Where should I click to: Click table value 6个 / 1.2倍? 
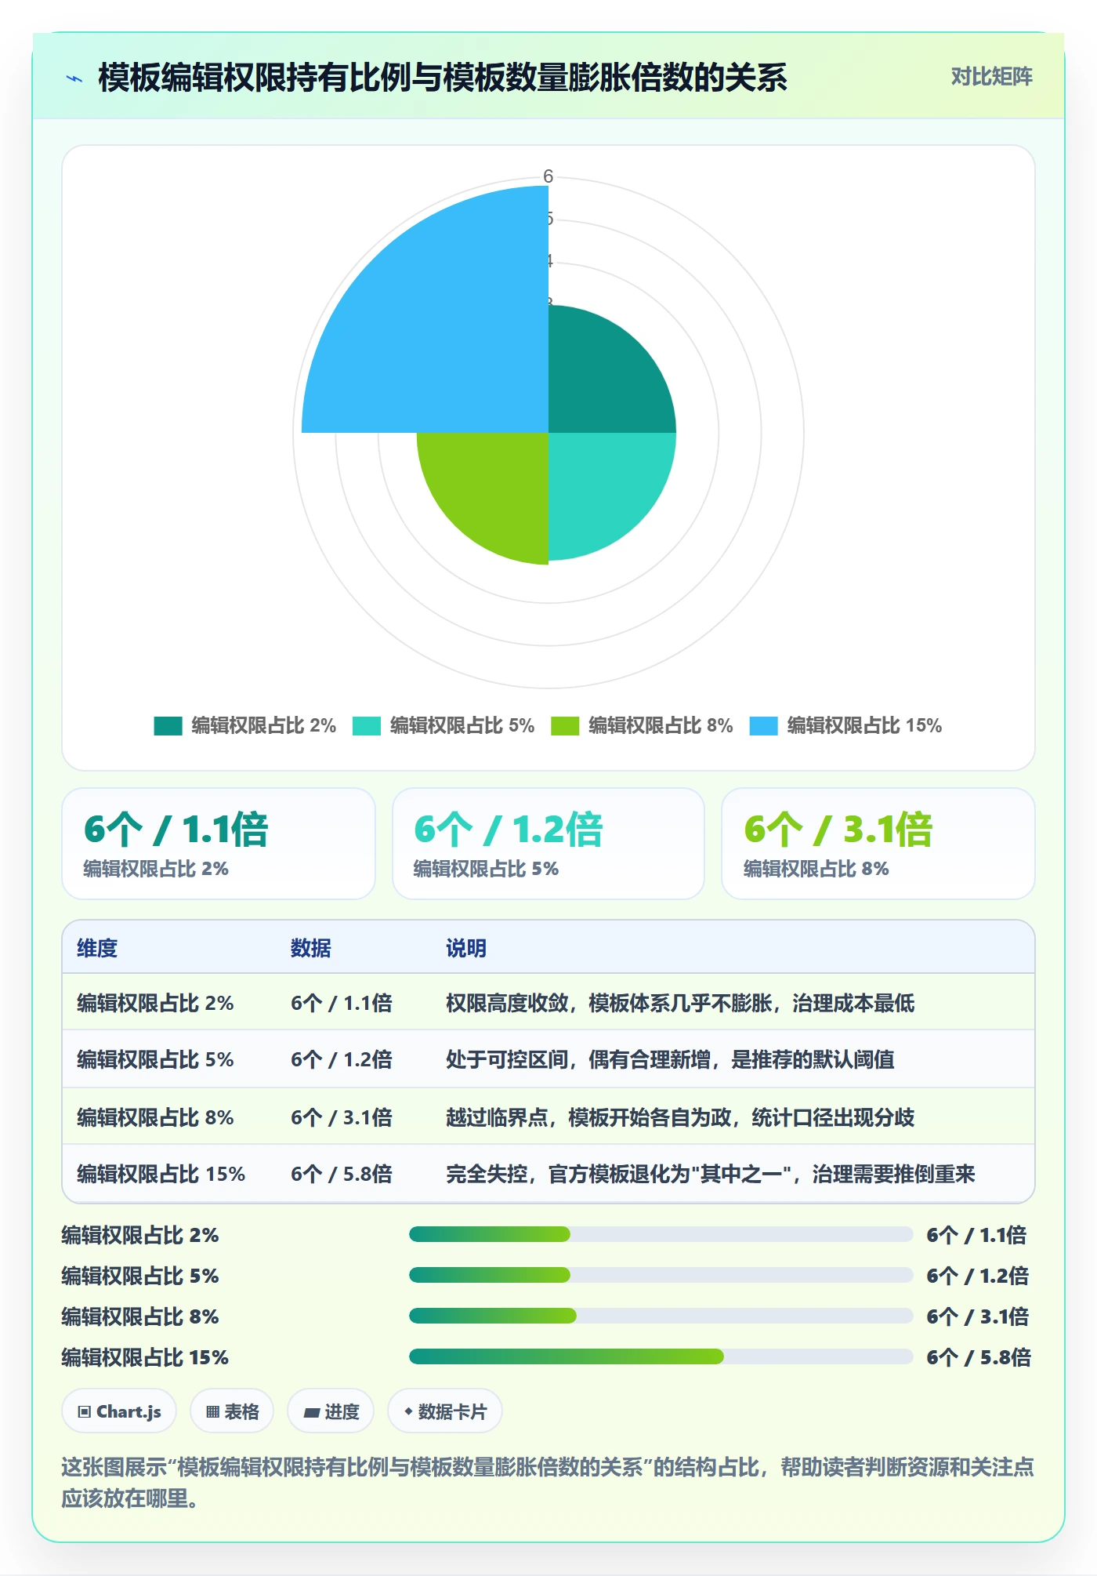click(x=342, y=1059)
